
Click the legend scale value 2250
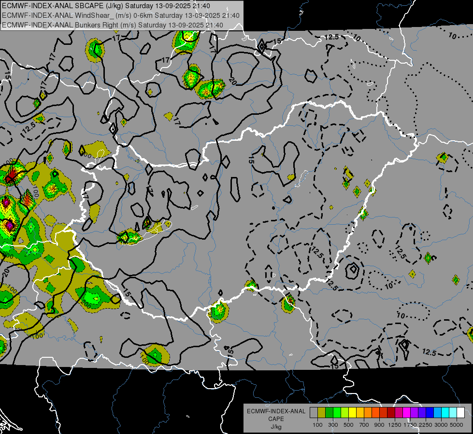(x=426, y=425)
